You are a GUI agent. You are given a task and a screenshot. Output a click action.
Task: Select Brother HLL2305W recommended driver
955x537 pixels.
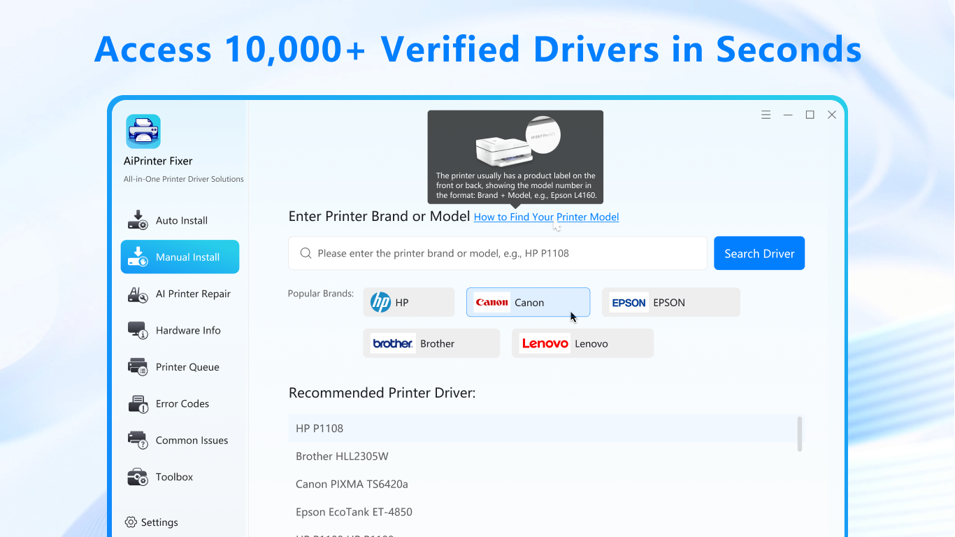pyautogui.click(x=542, y=456)
